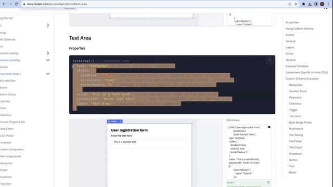Viewport: 333px width, 187px height.
Task: Copy the textArea1 code block with the copy icon
Action: [270, 61]
